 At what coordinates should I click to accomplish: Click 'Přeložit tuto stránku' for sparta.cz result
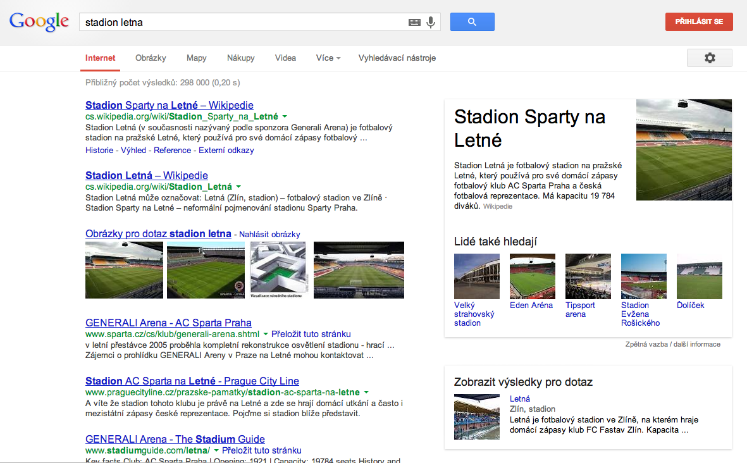(x=311, y=335)
